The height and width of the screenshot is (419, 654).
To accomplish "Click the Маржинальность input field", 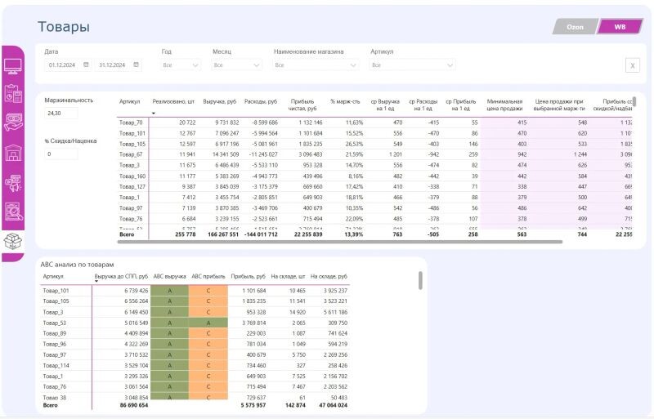I will 61,114.
